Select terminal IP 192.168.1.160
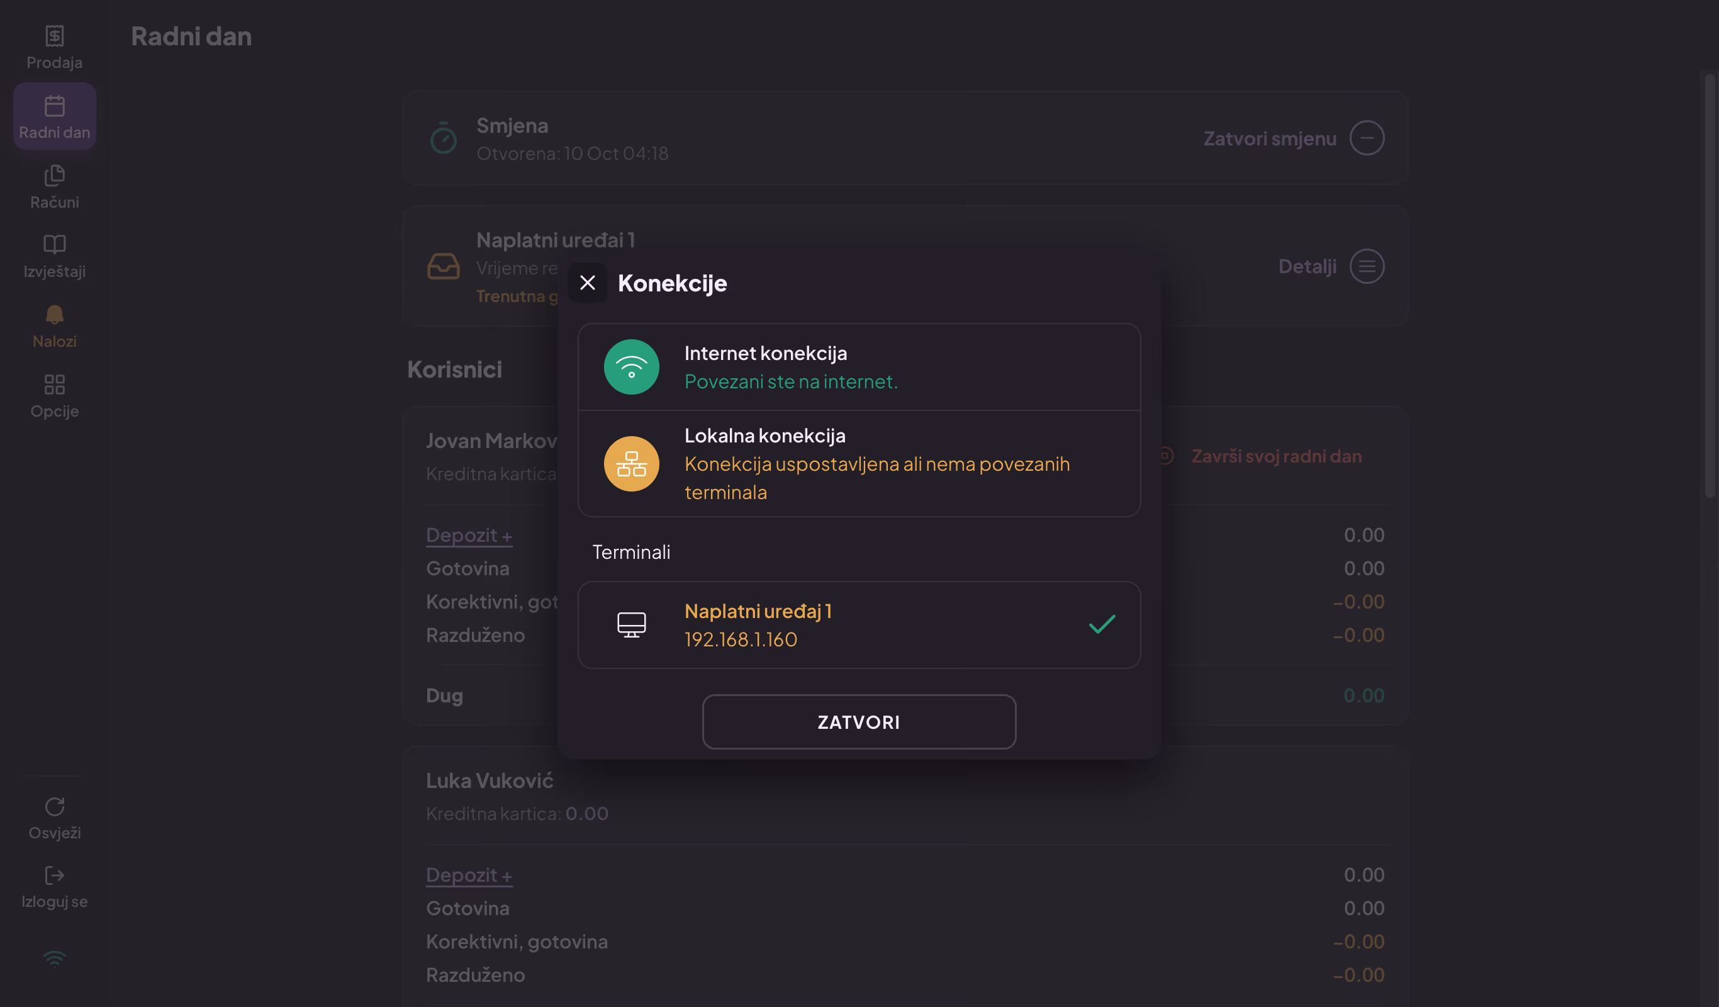The width and height of the screenshot is (1719, 1007). pos(740,639)
